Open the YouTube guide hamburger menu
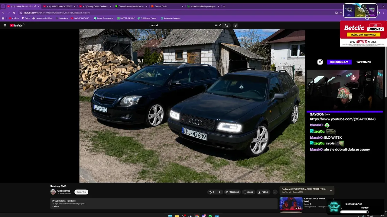 (x=5, y=25)
